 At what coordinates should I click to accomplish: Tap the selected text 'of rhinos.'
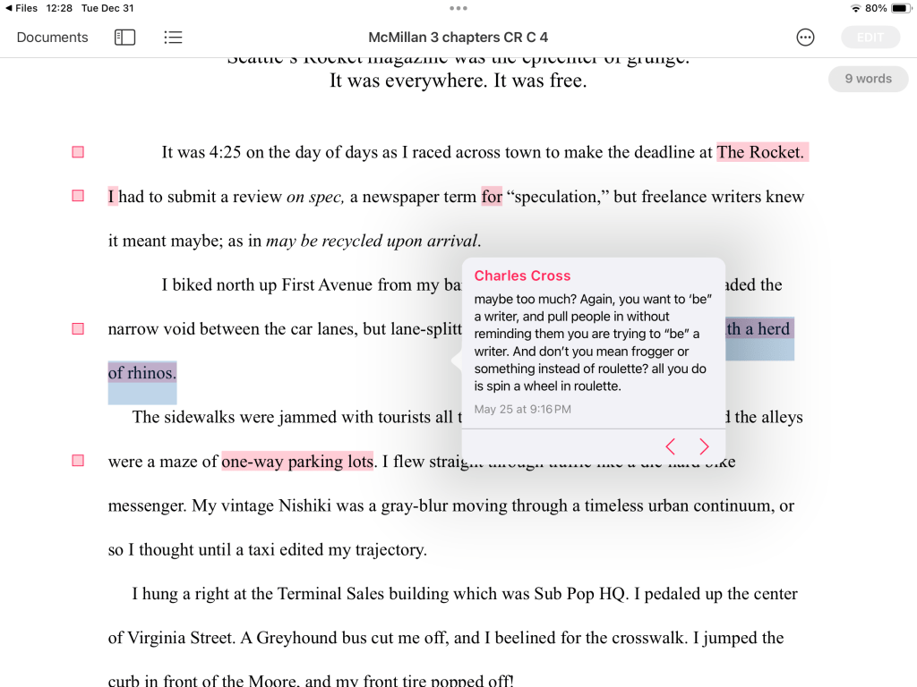[142, 373]
